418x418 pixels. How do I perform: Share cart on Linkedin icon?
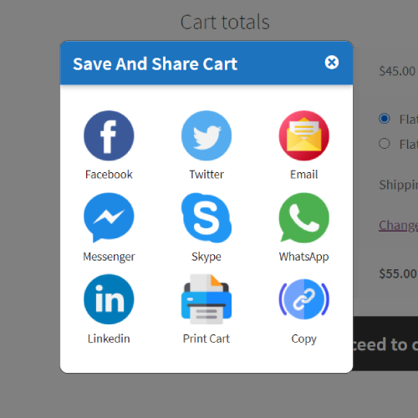click(x=109, y=299)
